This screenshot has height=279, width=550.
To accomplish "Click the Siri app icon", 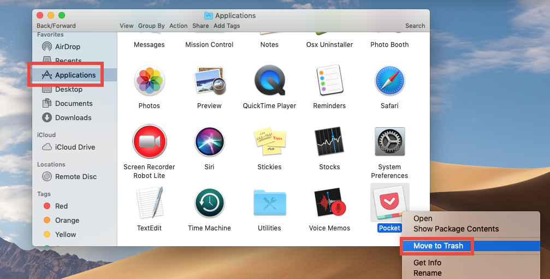I will (209, 141).
